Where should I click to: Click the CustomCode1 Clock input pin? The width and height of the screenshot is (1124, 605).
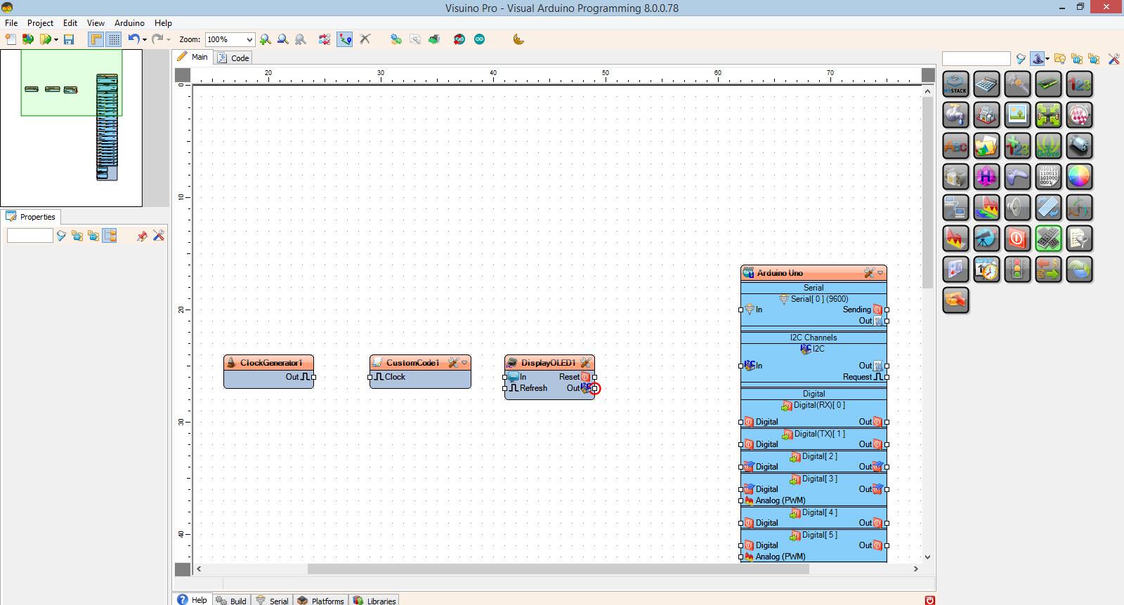tap(370, 377)
